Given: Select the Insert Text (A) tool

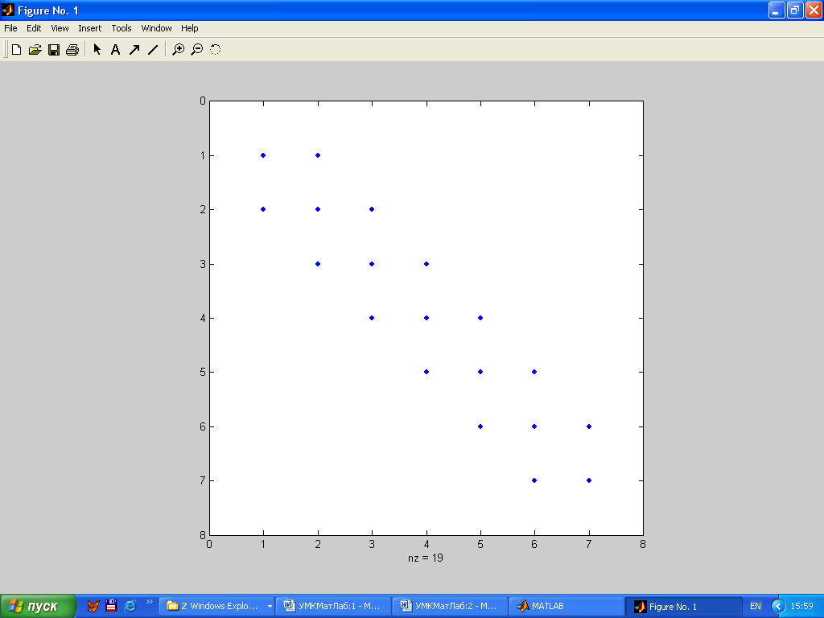Looking at the screenshot, I should [x=115, y=50].
